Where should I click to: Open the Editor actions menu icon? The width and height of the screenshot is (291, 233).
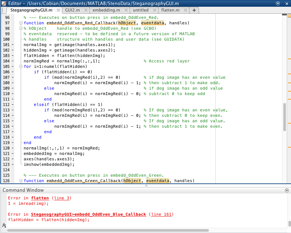[x=278, y=4]
